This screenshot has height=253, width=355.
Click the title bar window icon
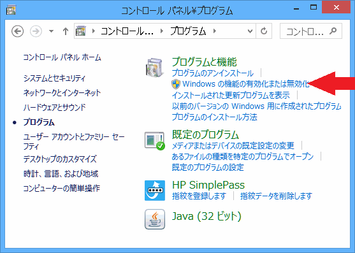(11, 10)
